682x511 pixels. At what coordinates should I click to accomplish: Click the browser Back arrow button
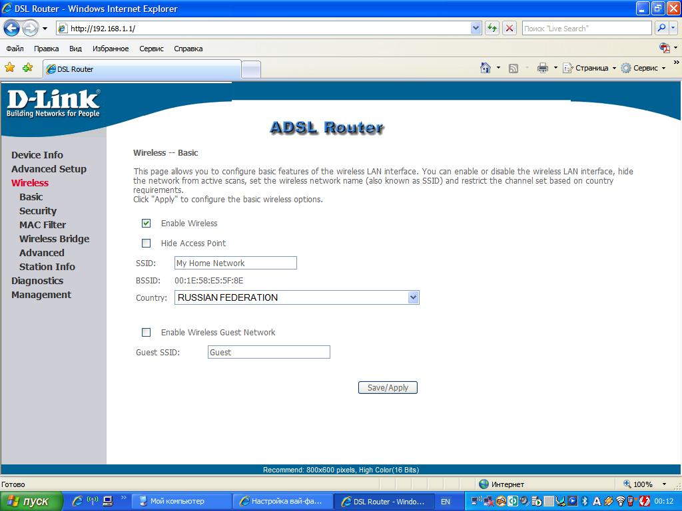click(x=12, y=29)
